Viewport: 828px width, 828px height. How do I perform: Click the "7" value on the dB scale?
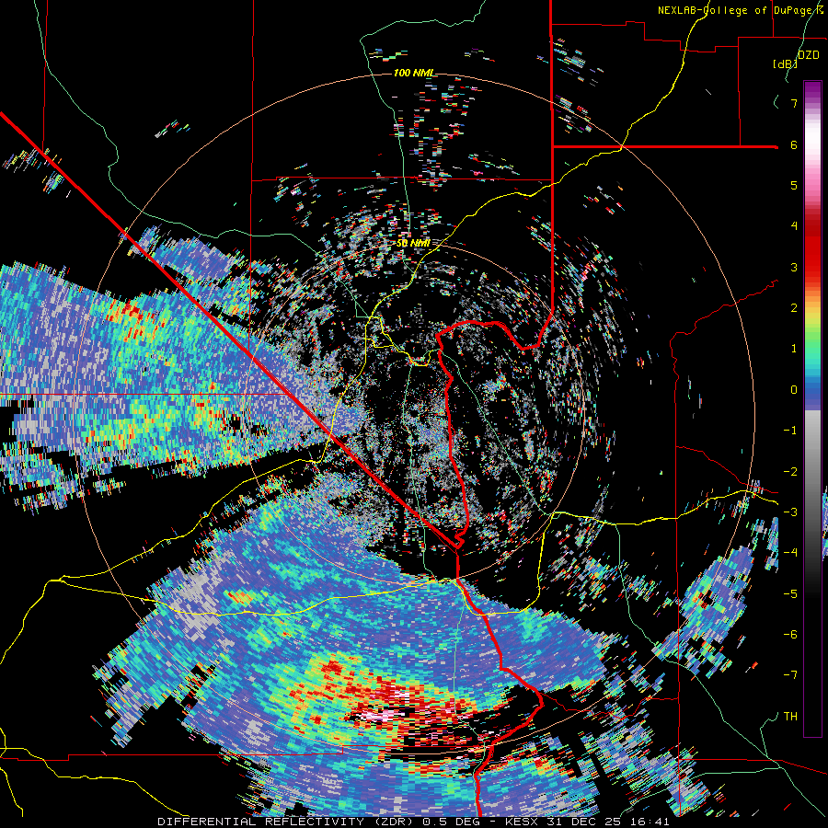794,103
